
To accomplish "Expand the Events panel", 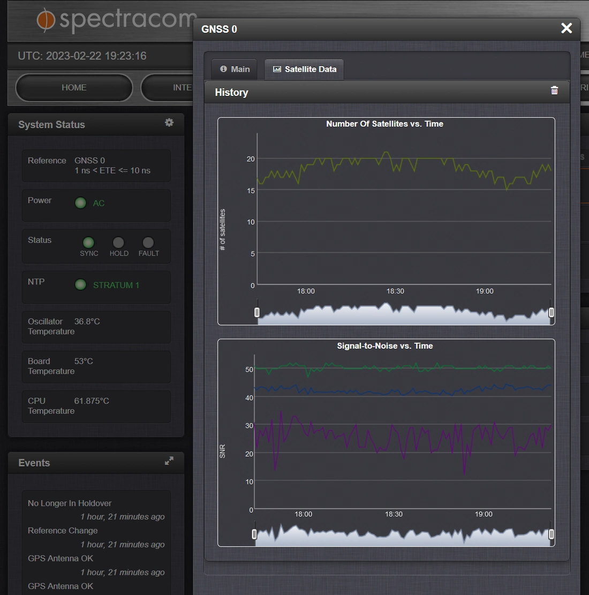I will pyautogui.click(x=169, y=461).
